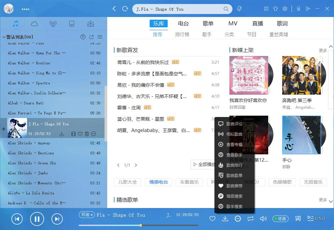
Task: Favorite the current song in the bottom bar
Action: pos(212,219)
